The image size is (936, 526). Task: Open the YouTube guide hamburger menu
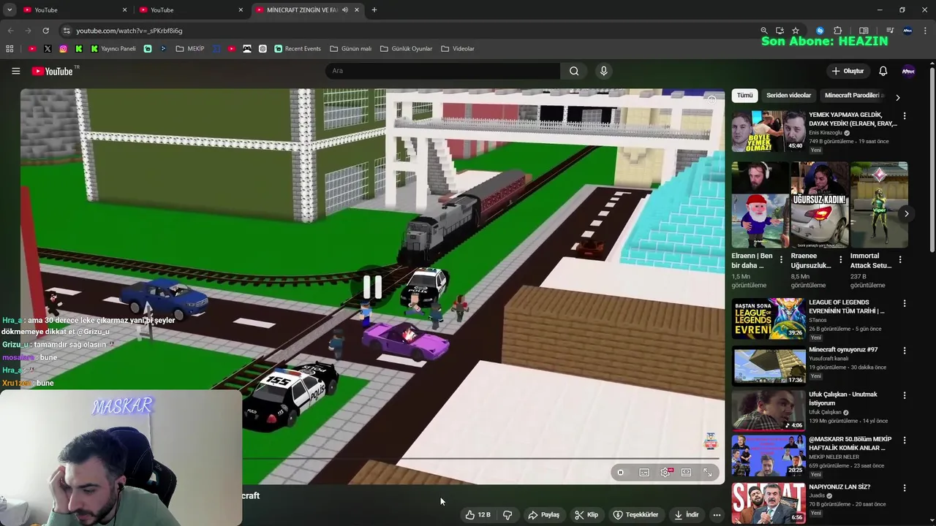click(15, 71)
